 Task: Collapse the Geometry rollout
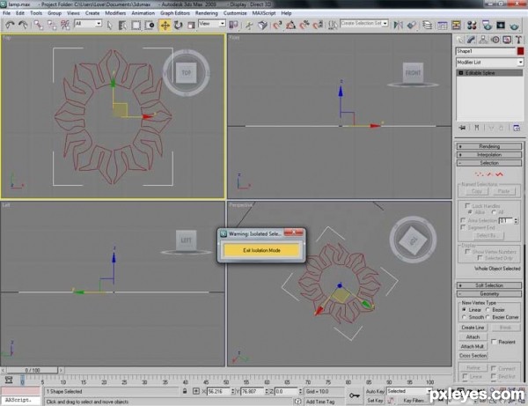point(489,294)
